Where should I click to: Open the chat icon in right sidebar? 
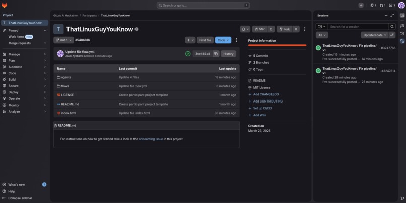click(402, 26)
